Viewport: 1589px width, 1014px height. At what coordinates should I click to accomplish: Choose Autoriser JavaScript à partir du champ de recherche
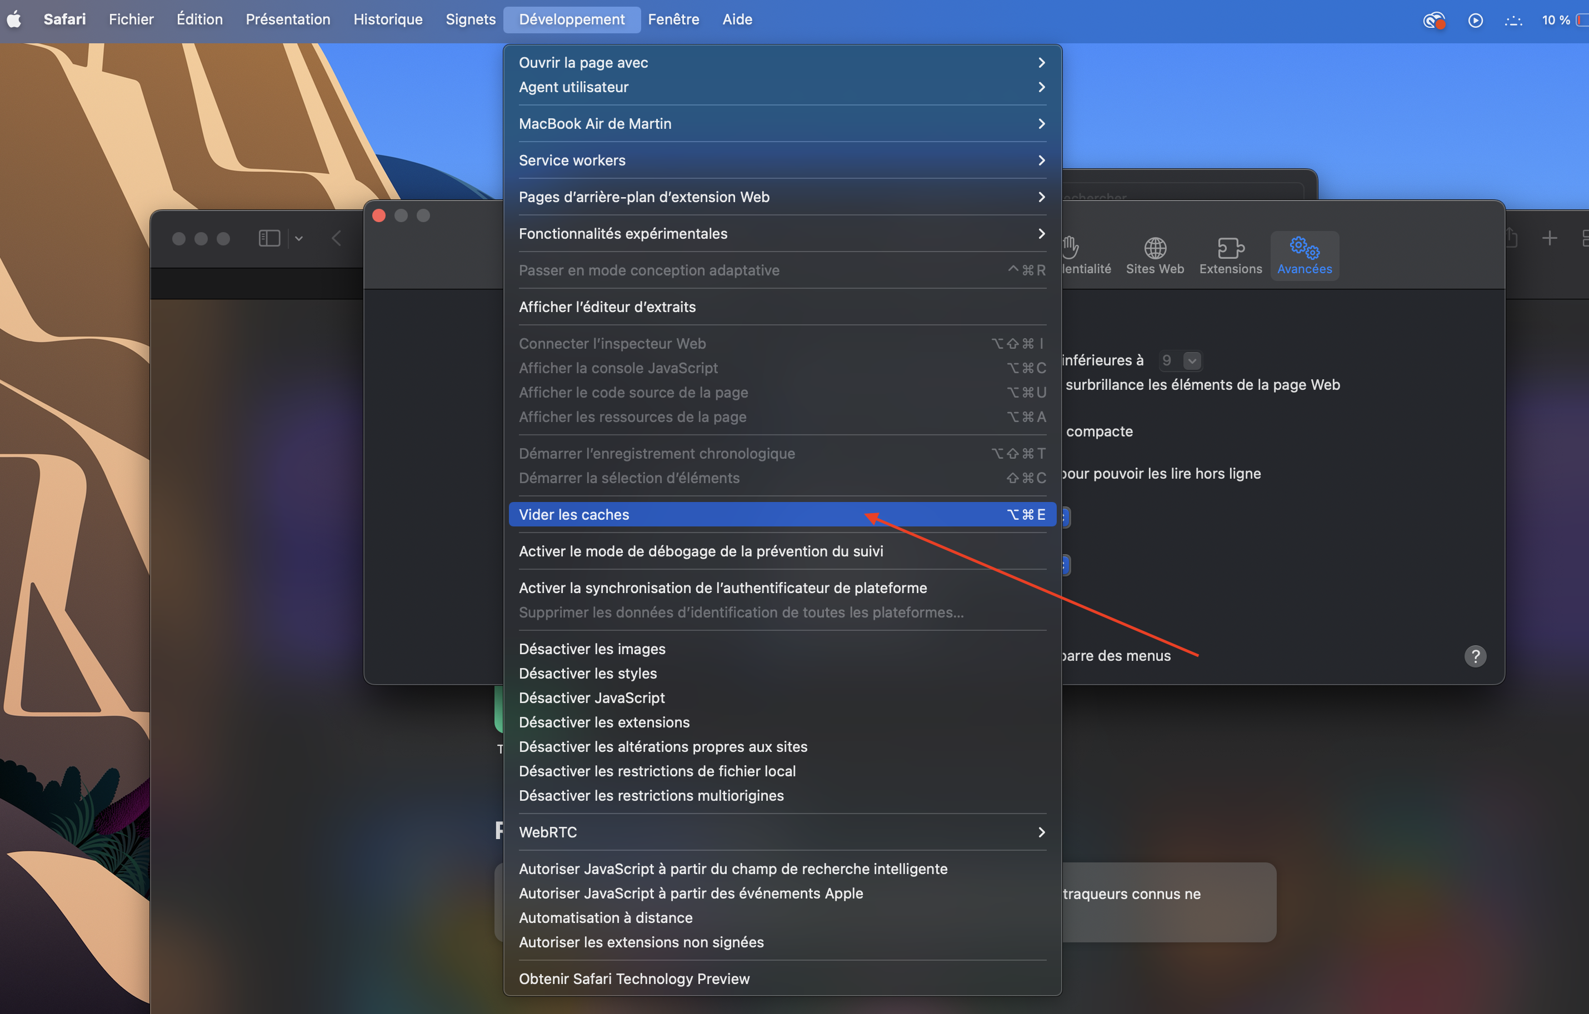pyautogui.click(x=783, y=869)
